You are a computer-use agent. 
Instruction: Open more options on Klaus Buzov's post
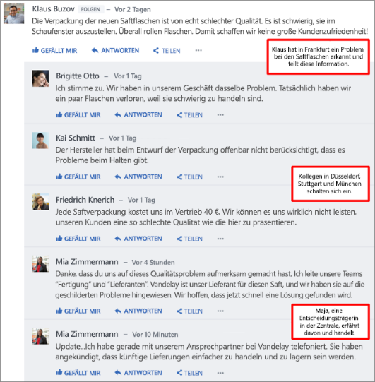point(198,50)
